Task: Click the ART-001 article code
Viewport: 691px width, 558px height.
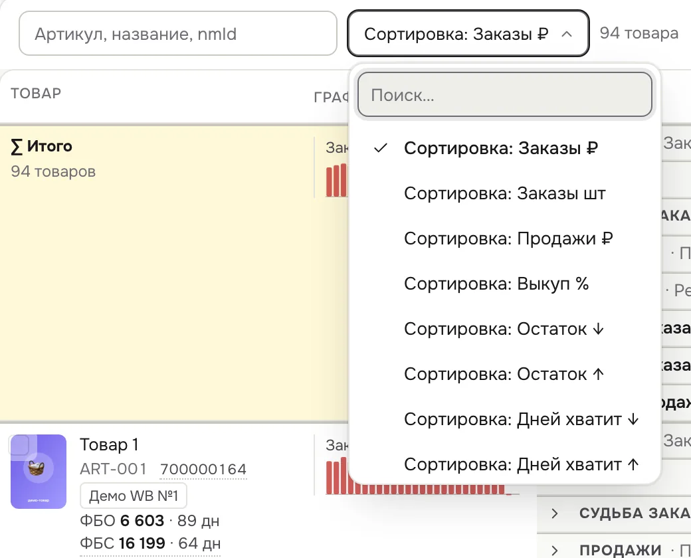Action: click(x=113, y=470)
